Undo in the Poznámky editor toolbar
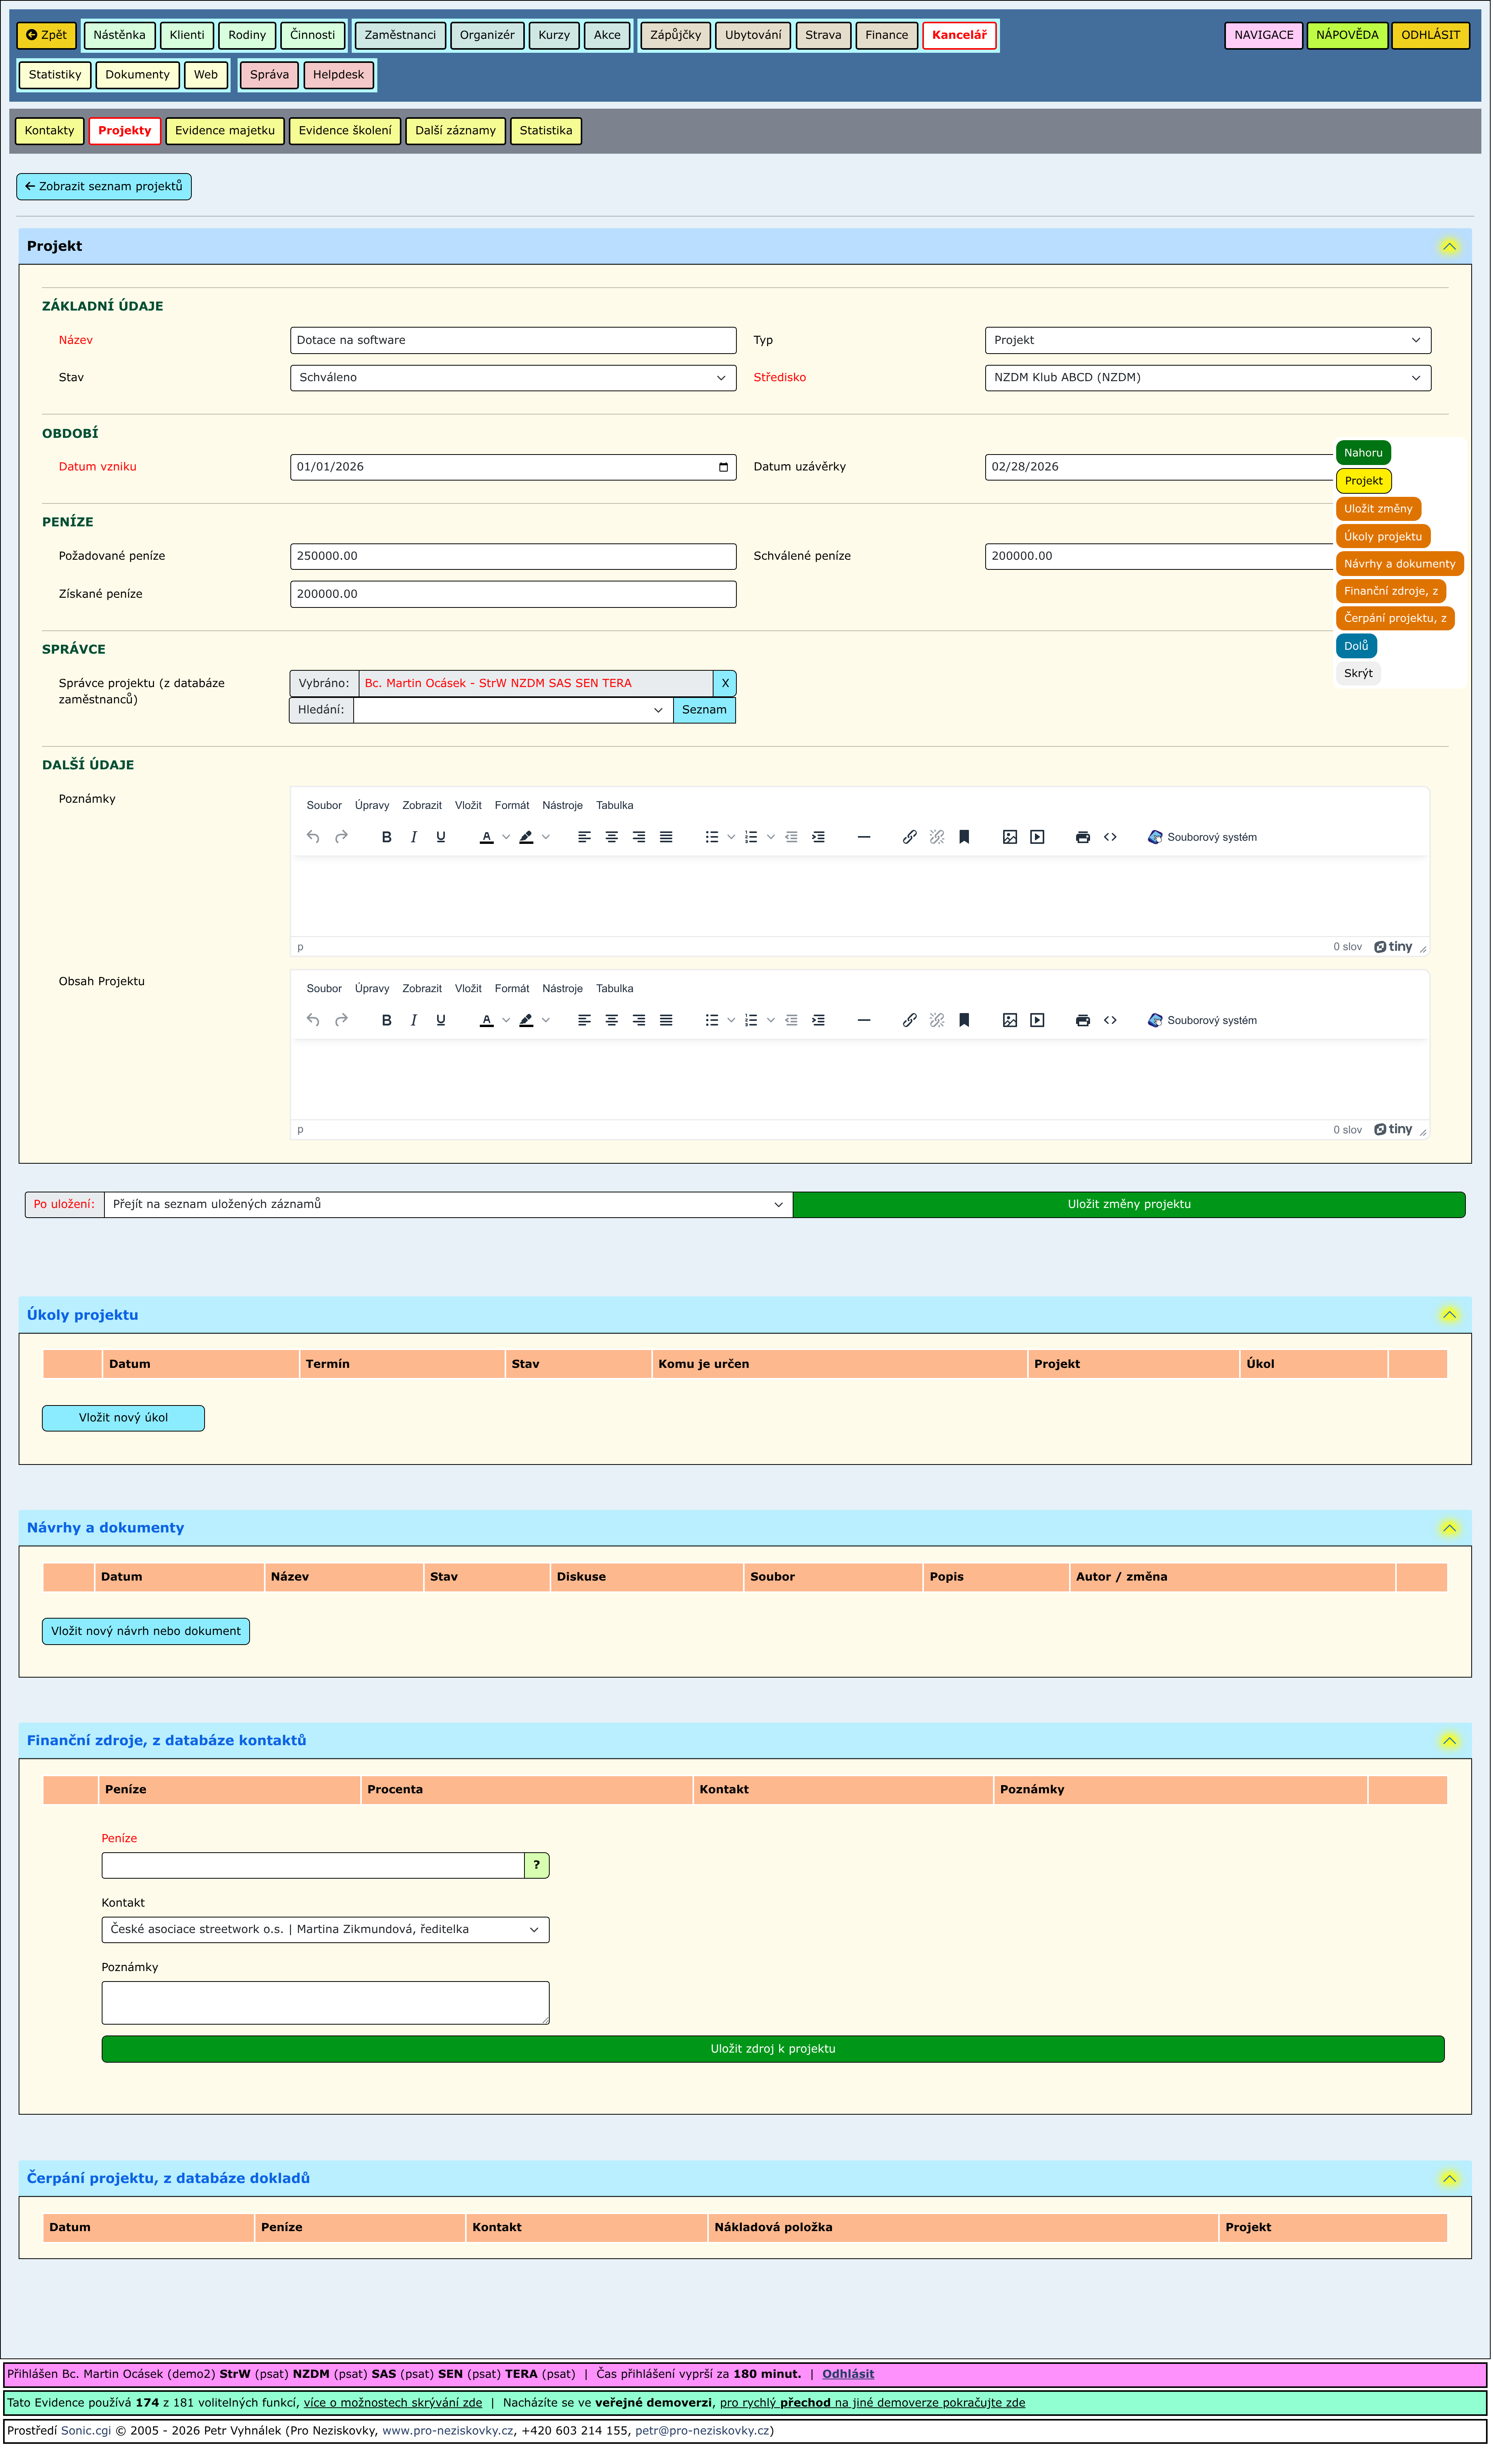1493x2464 pixels. [313, 837]
